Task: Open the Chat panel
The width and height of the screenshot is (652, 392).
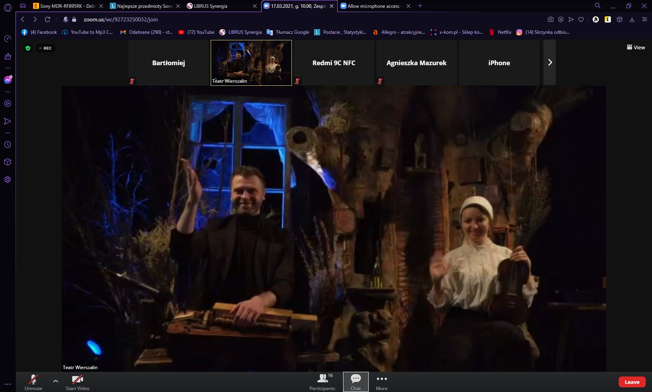Action: coord(355,382)
